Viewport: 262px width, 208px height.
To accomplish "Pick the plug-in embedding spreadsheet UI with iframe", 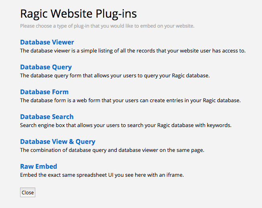I will coord(39,166).
